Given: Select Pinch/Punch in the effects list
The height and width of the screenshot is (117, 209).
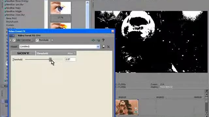Looking at the screenshot, I should 12,22.
